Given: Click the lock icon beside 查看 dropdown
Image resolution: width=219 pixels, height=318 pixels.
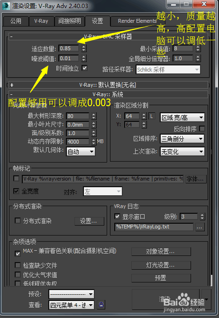Looking at the screenshot, I should click(x=101, y=305).
